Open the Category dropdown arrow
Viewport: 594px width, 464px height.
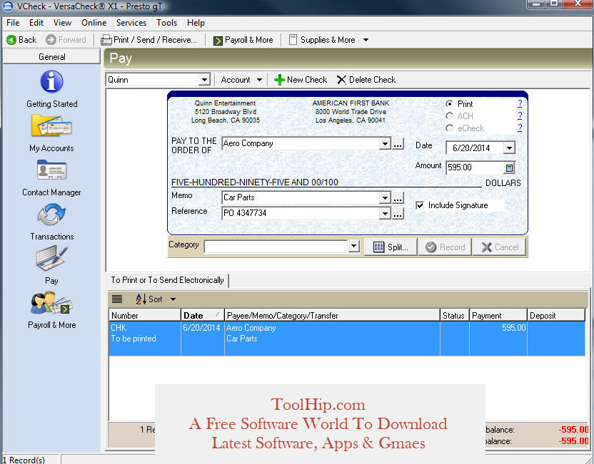point(354,247)
